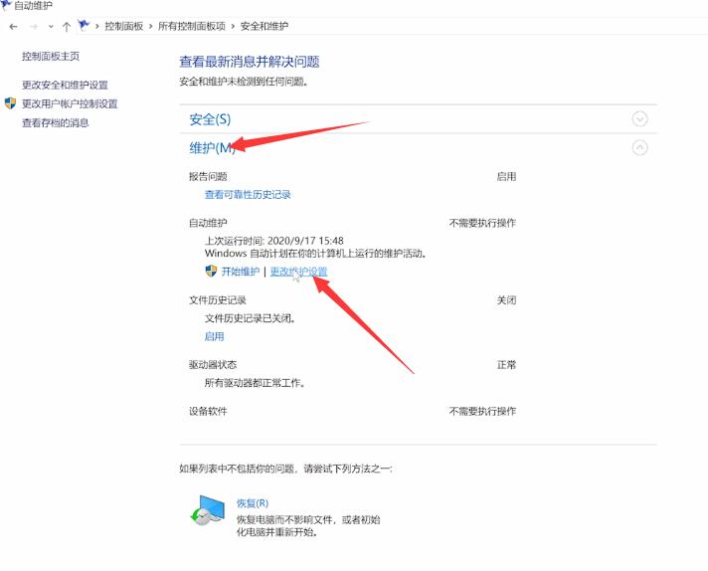This screenshot has height=571, width=708.
Task: Open the 查看可靠性历史记录 link
Action: click(x=248, y=195)
